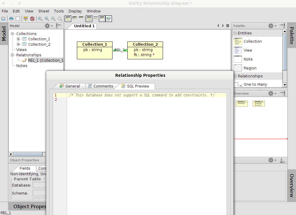Select Views in the model tree
Screen dimensions: 296x215
(x=21, y=50)
